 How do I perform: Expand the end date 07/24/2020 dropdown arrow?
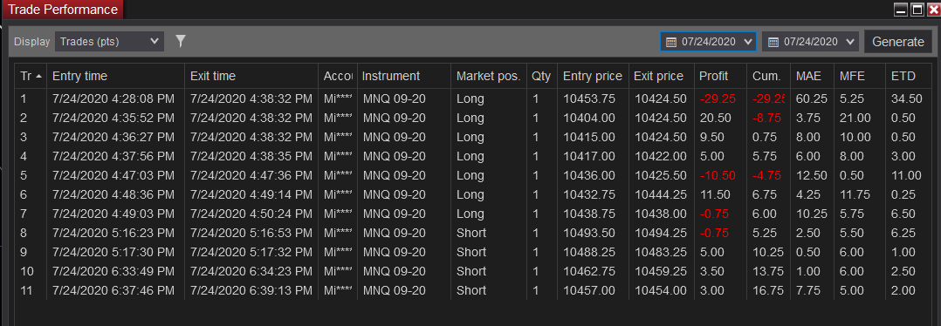coord(849,42)
